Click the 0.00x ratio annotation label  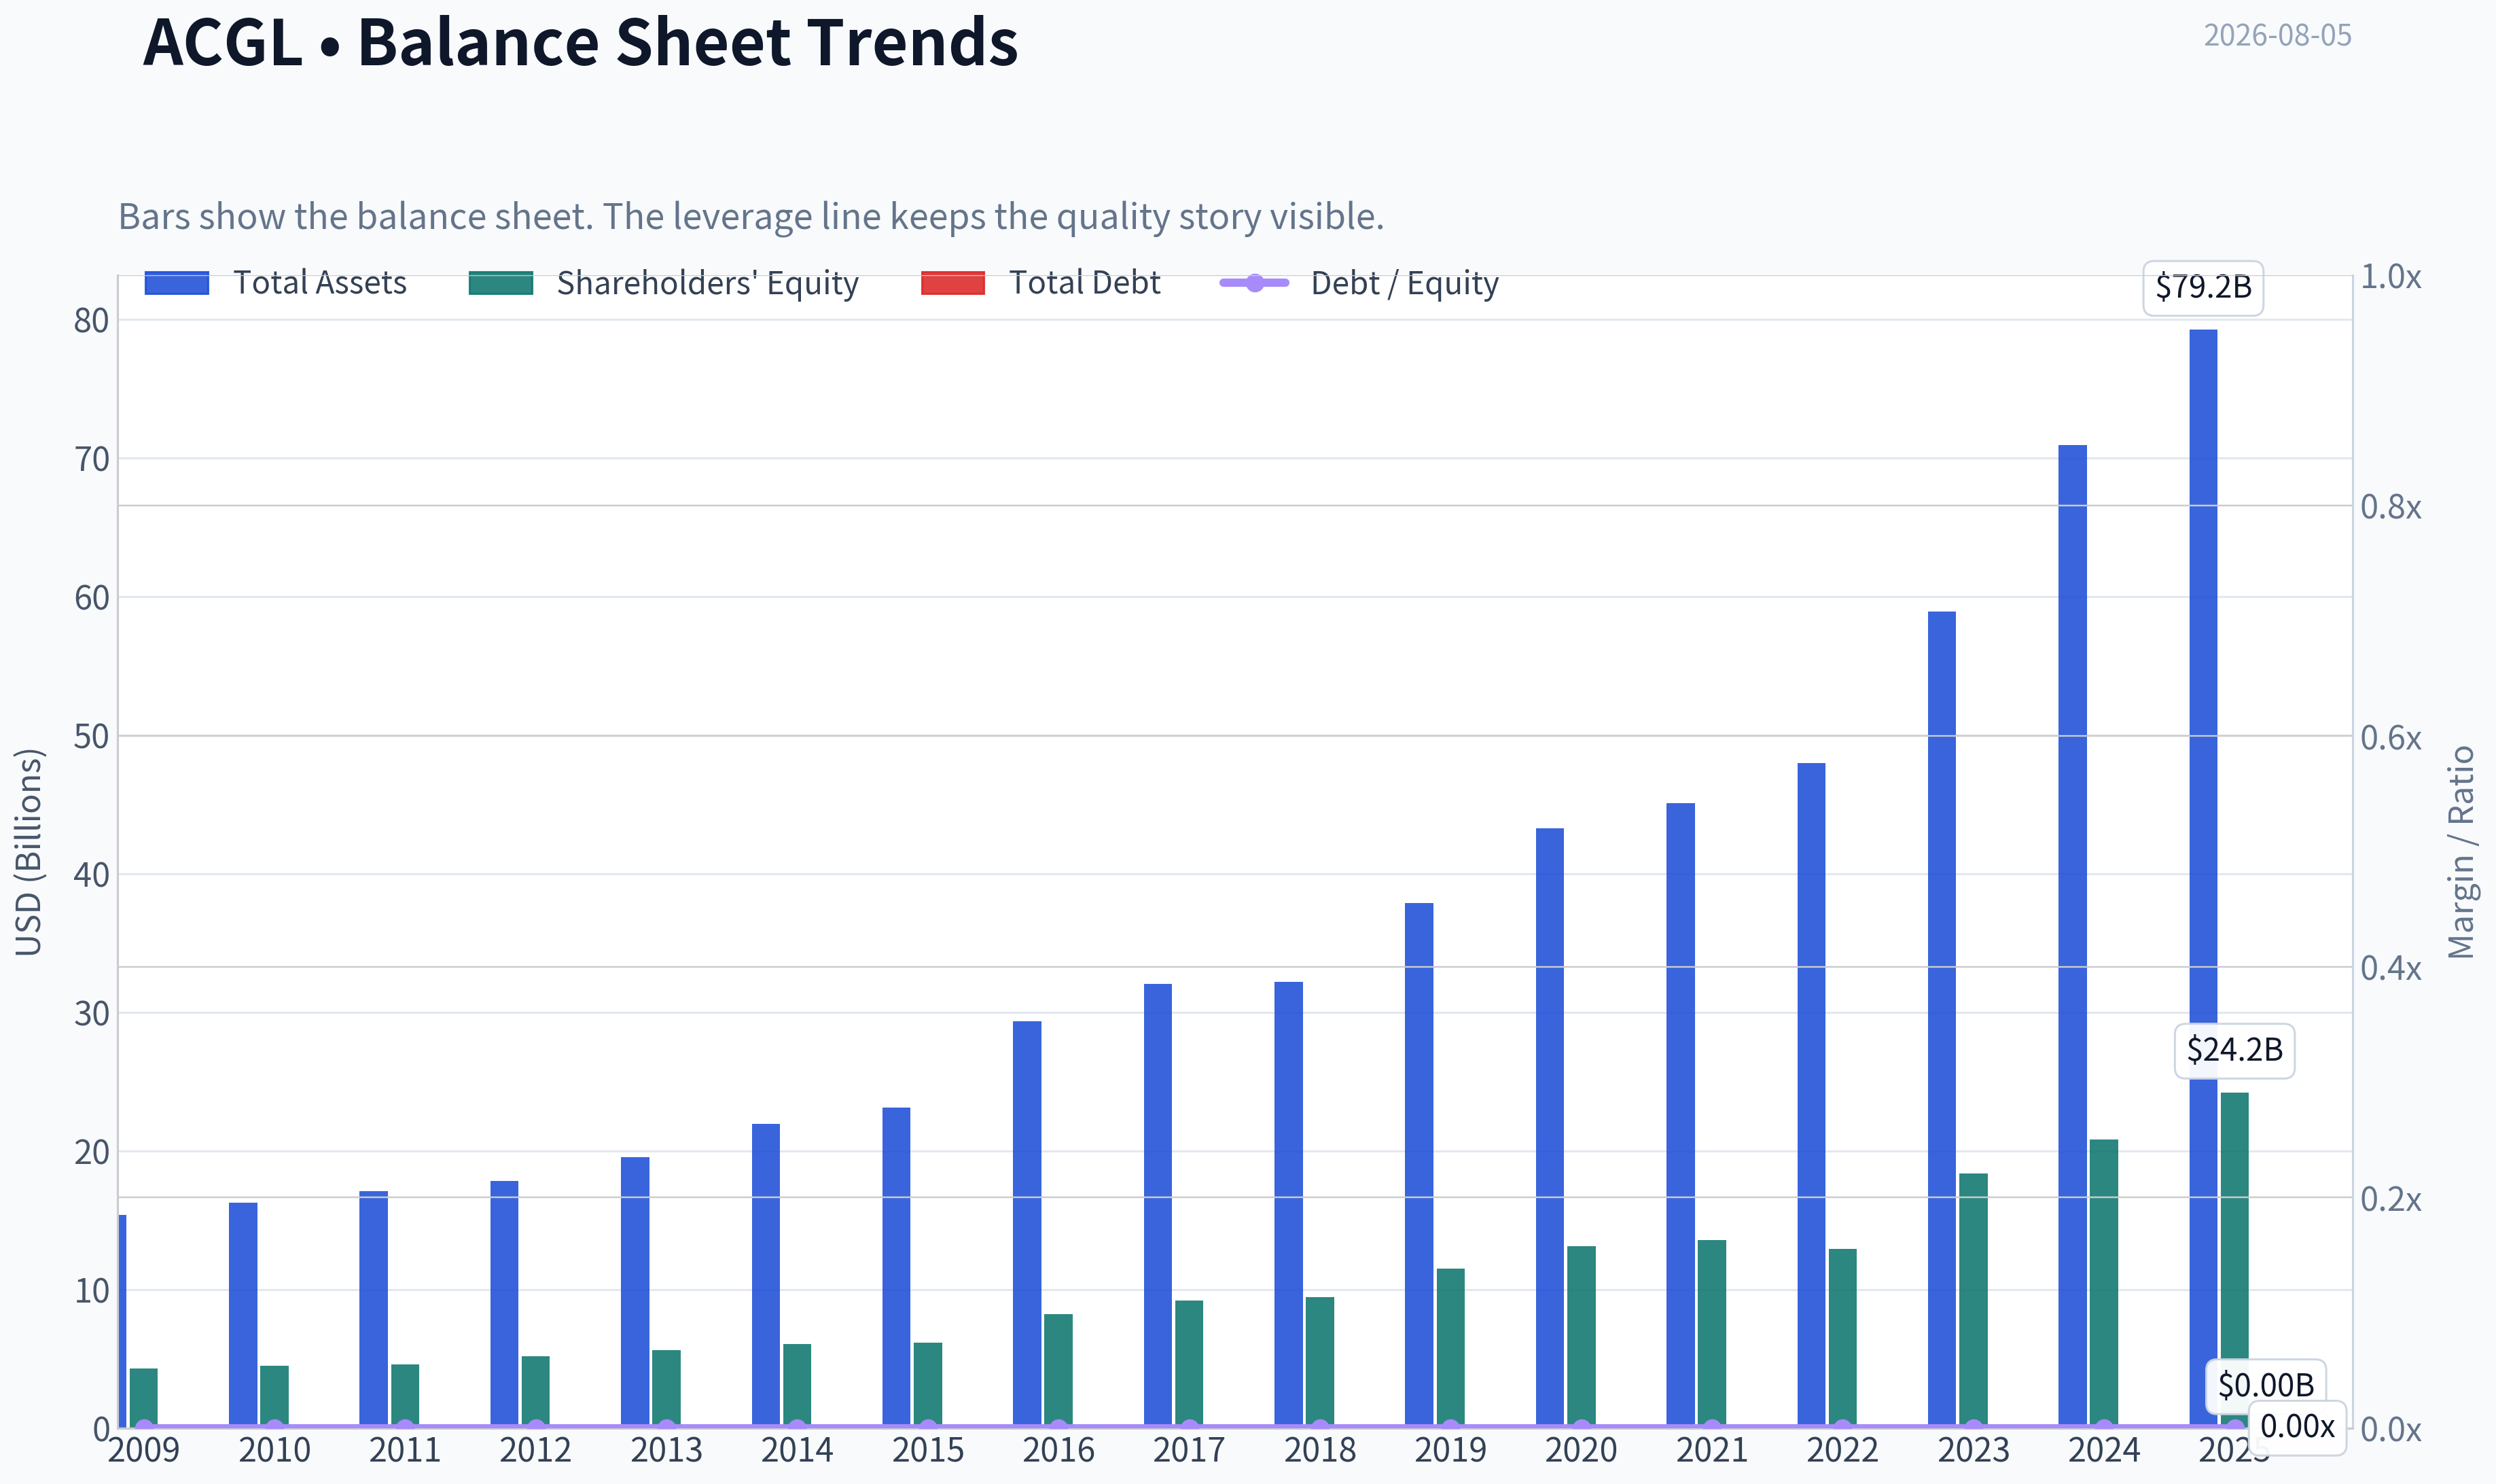pyautogui.click(x=2297, y=1426)
